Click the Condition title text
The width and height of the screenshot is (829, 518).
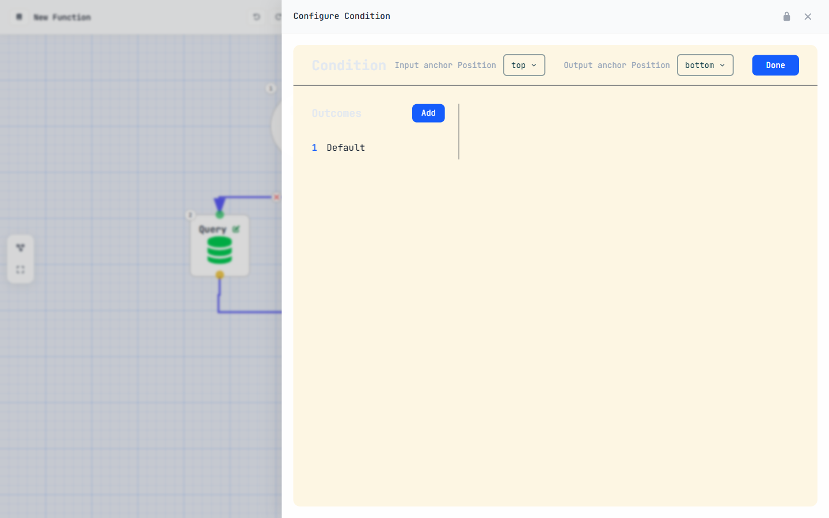349,66
